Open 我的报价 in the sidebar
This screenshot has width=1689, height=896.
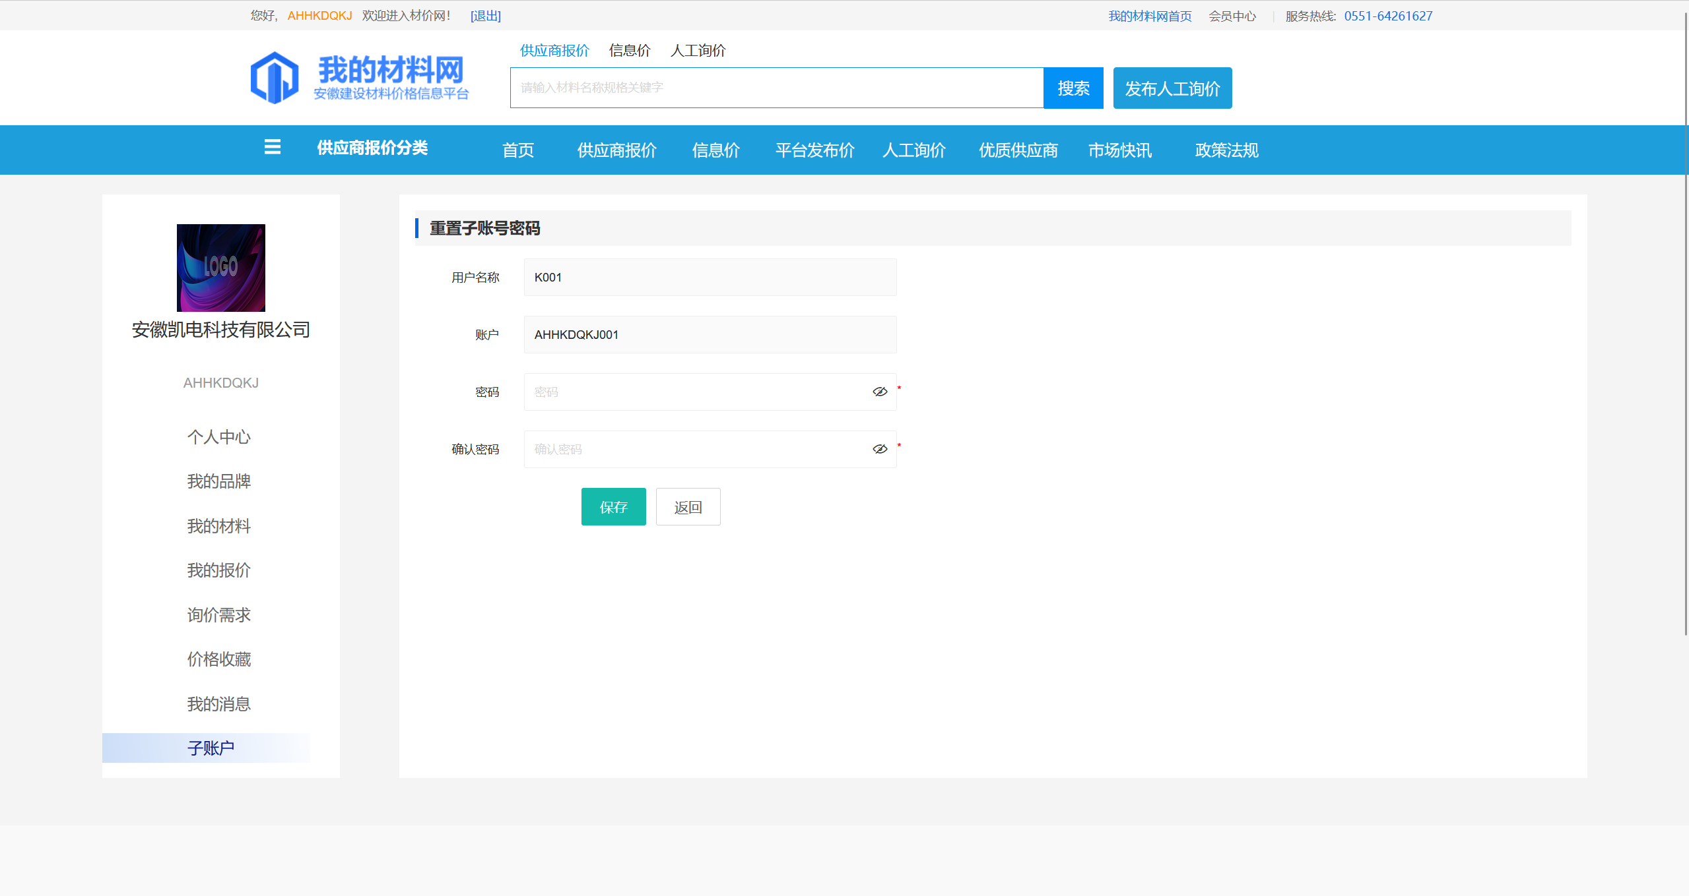tap(218, 570)
